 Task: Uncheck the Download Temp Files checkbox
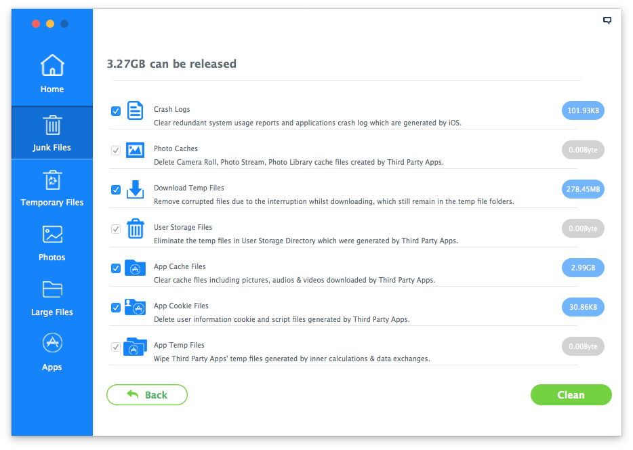tap(116, 190)
